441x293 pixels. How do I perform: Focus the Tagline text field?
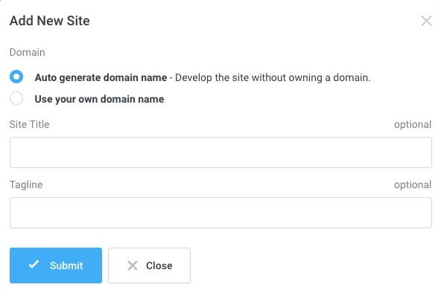[220, 213]
